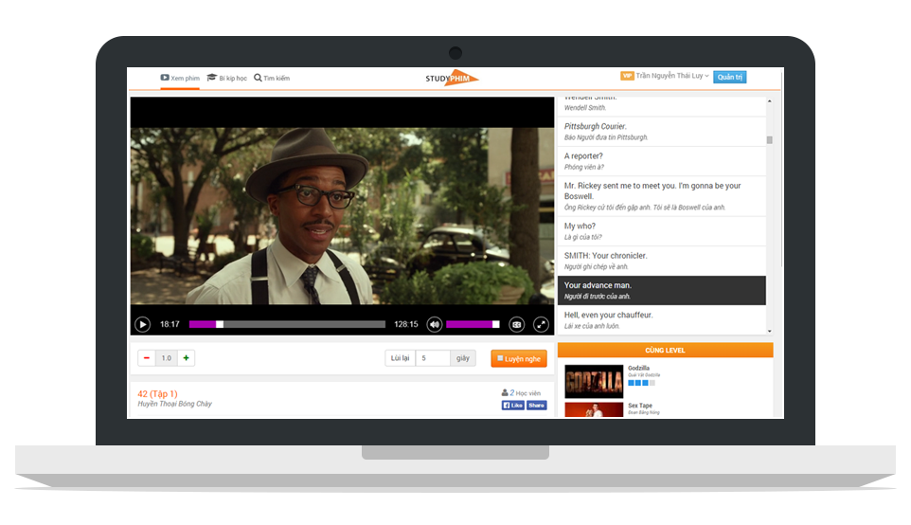Enter fullscreen mode
This screenshot has width=911, height=525.
(541, 324)
